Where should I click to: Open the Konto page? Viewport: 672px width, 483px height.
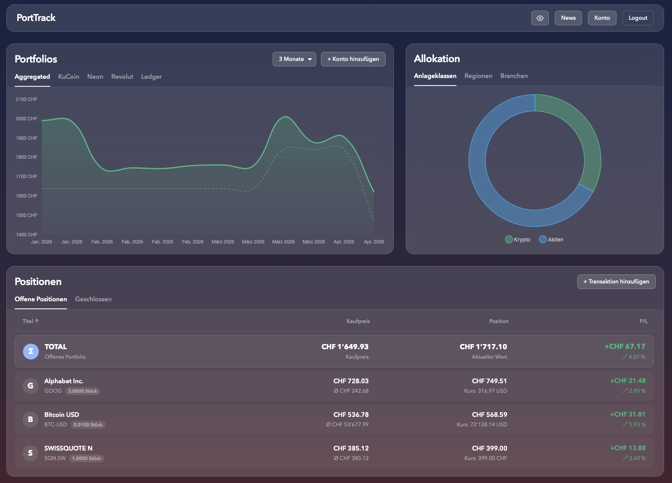point(602,18)
